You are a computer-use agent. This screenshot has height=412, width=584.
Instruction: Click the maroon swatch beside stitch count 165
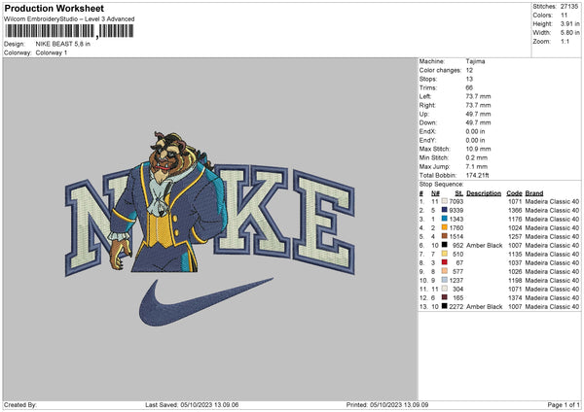coord(445,297)
